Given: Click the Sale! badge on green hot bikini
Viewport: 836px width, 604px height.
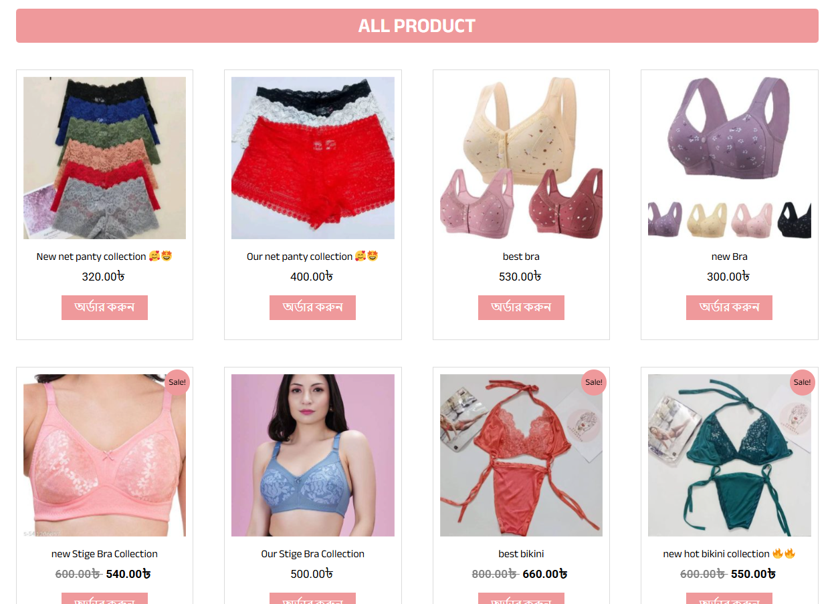Looking at the screenshot, I should tap(802, 382).
